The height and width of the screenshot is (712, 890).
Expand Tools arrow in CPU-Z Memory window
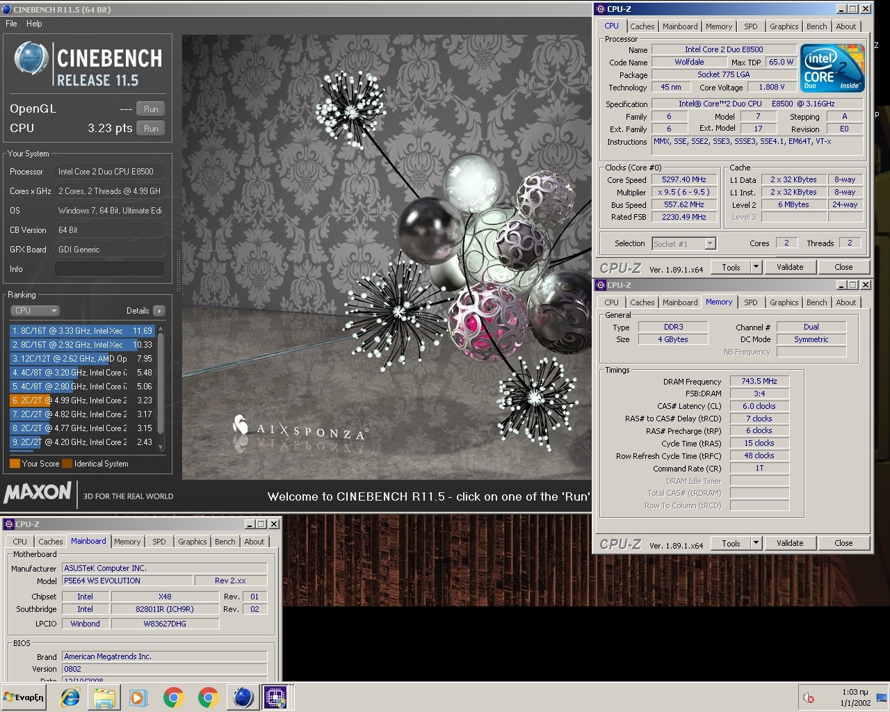tap(756, 543)
